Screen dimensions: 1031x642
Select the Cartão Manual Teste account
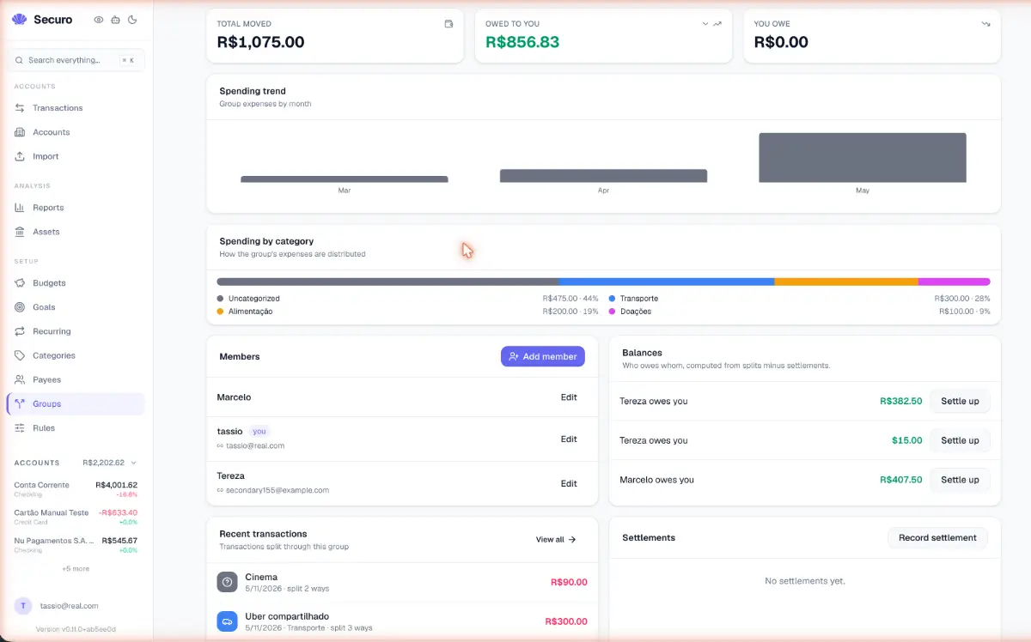click(76, 517)
